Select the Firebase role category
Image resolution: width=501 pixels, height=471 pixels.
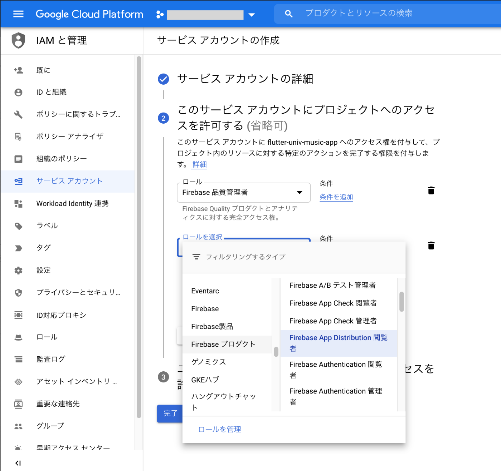click(227, 309)
